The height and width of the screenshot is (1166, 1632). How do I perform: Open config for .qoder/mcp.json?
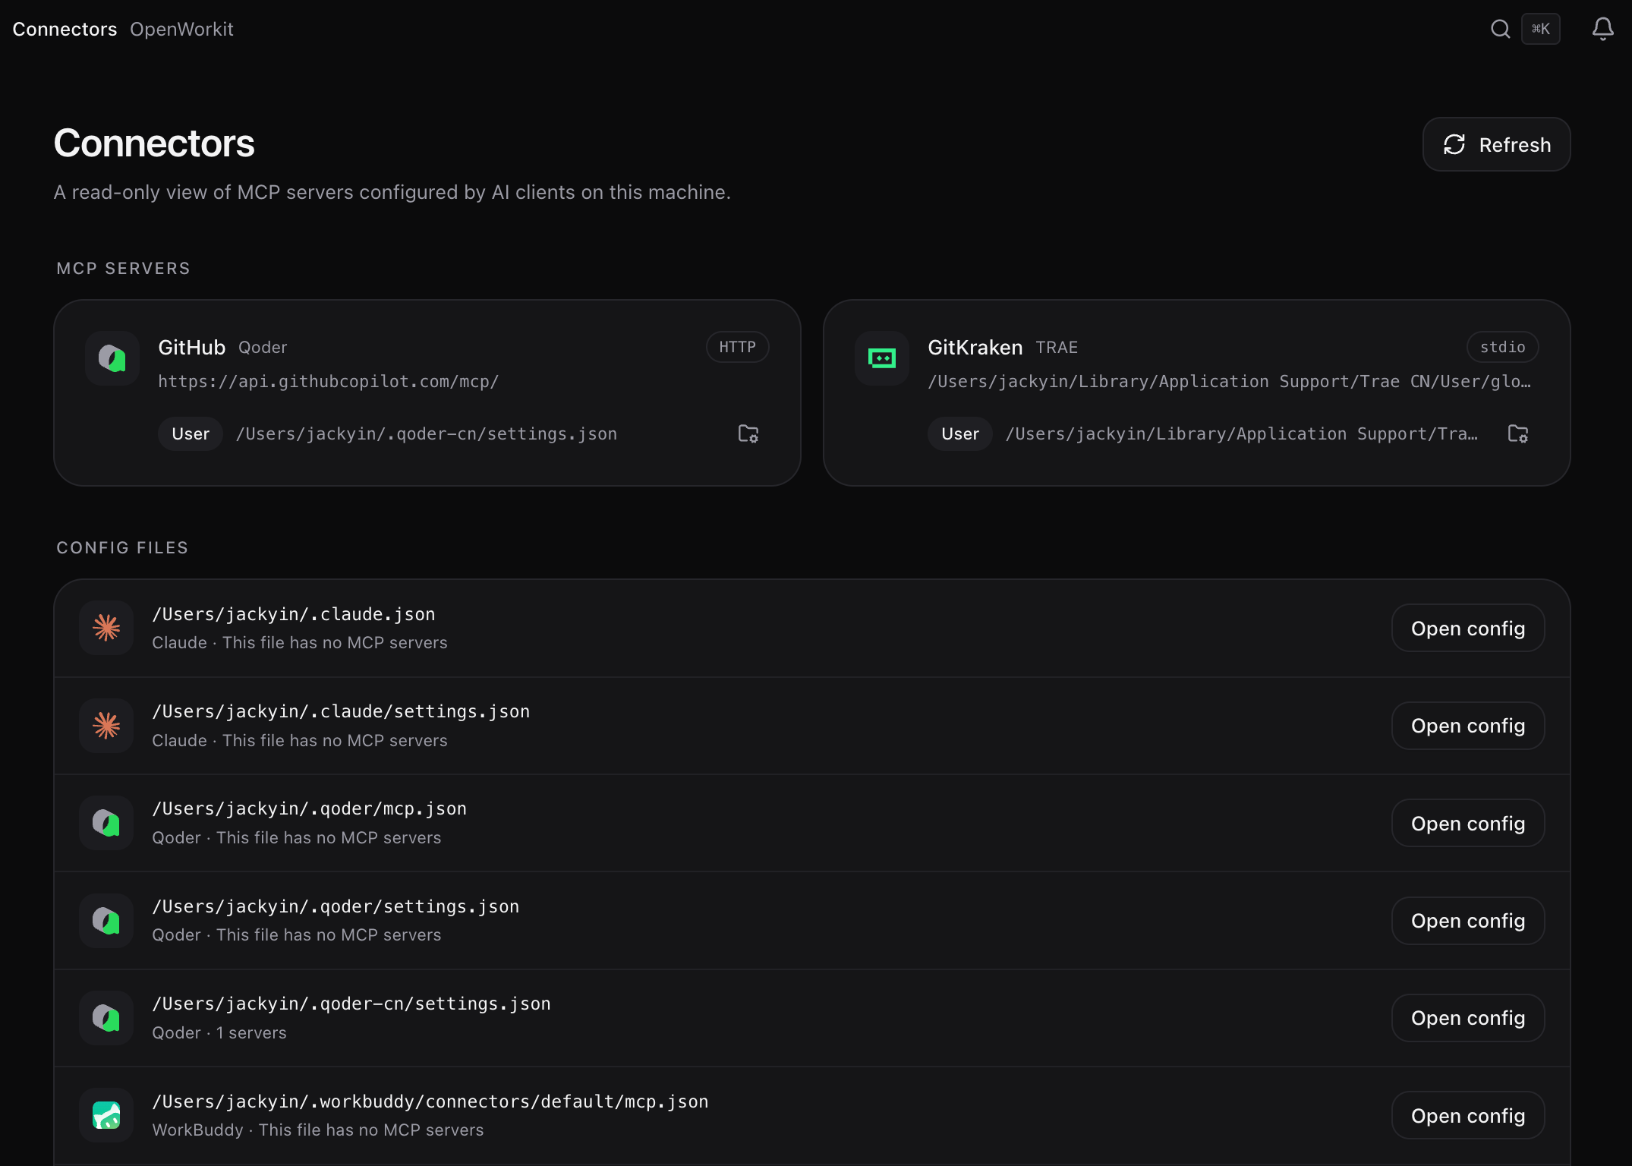point(1468,823)
